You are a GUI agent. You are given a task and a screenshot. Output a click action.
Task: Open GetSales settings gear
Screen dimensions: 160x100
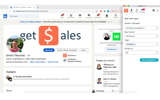click(153, 10)
